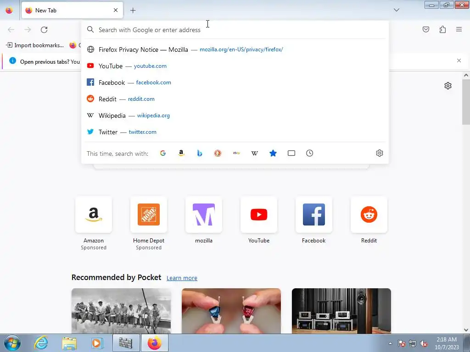Viewport: 470px width, 352px height.
Task: Search in open Tabs icon
Action: pos(291,153)
